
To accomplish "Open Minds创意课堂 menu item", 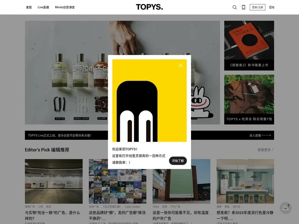I will point(65,7).
